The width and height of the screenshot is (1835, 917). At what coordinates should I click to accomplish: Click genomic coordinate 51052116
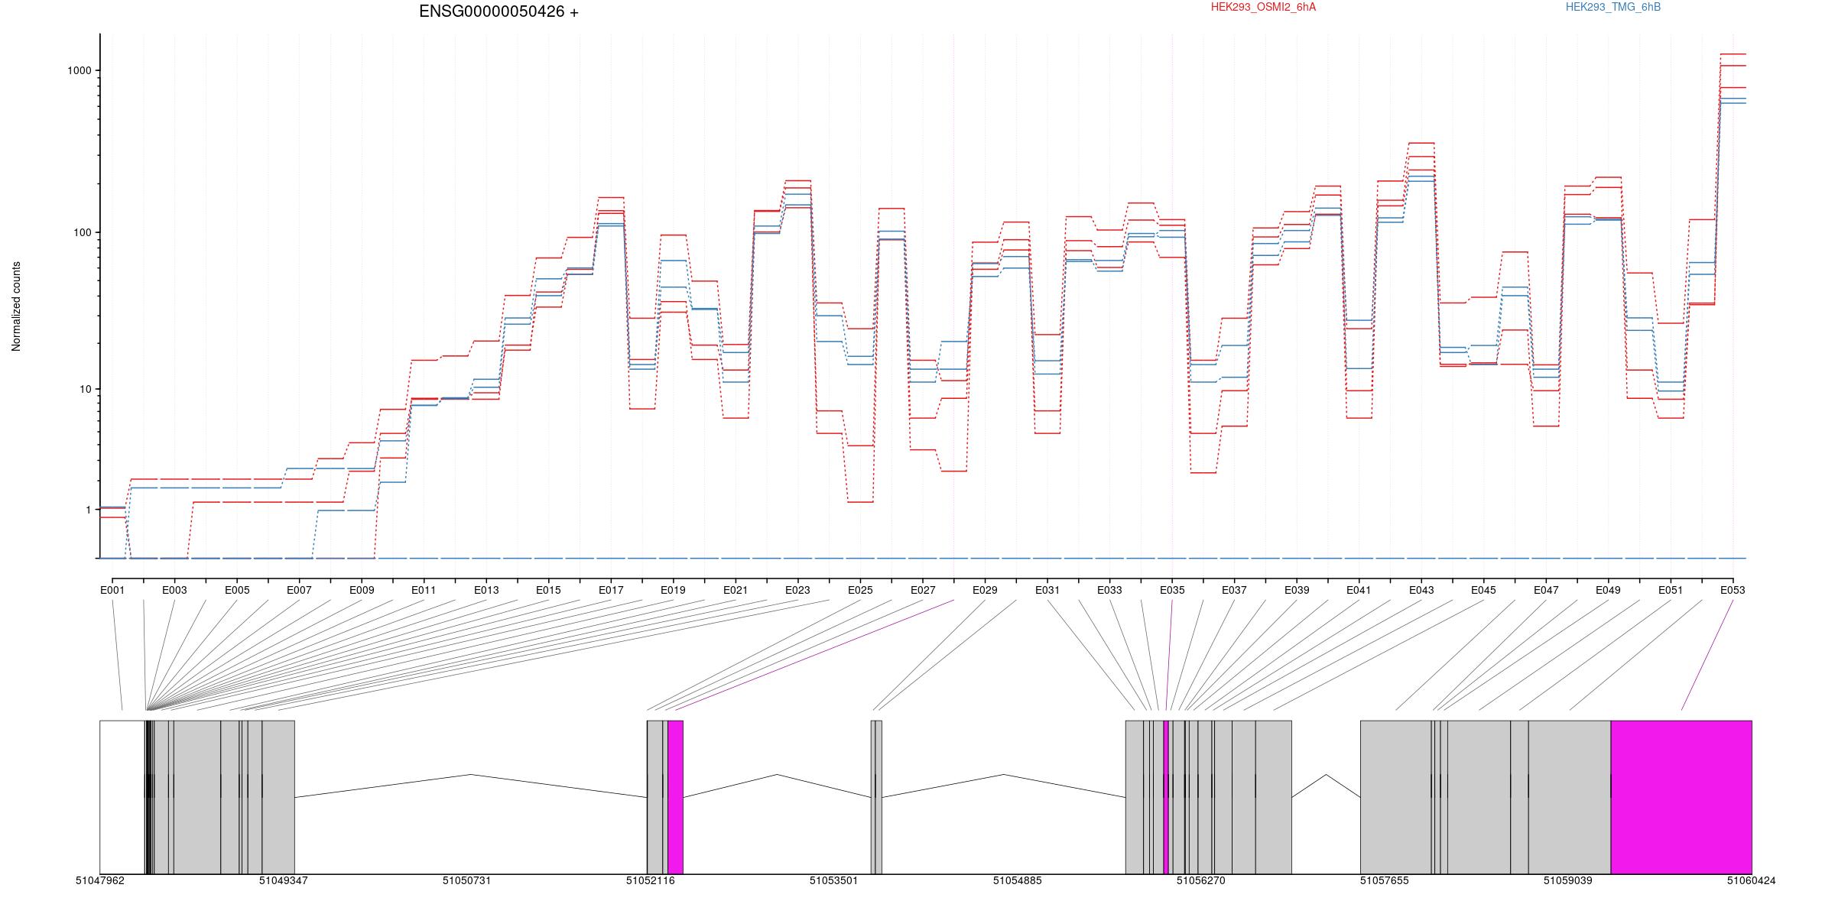[651, 880]
